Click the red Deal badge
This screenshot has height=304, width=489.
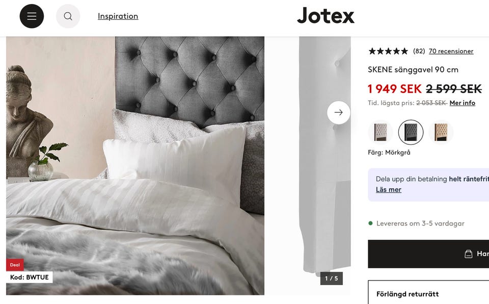click(x=15, y=265)
